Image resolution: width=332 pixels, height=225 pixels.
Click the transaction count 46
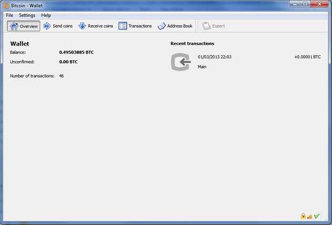point(62,76)
